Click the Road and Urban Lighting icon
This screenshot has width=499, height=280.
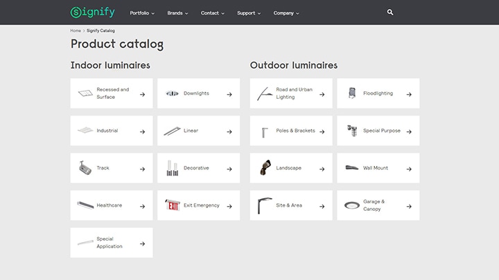(264, 93)
